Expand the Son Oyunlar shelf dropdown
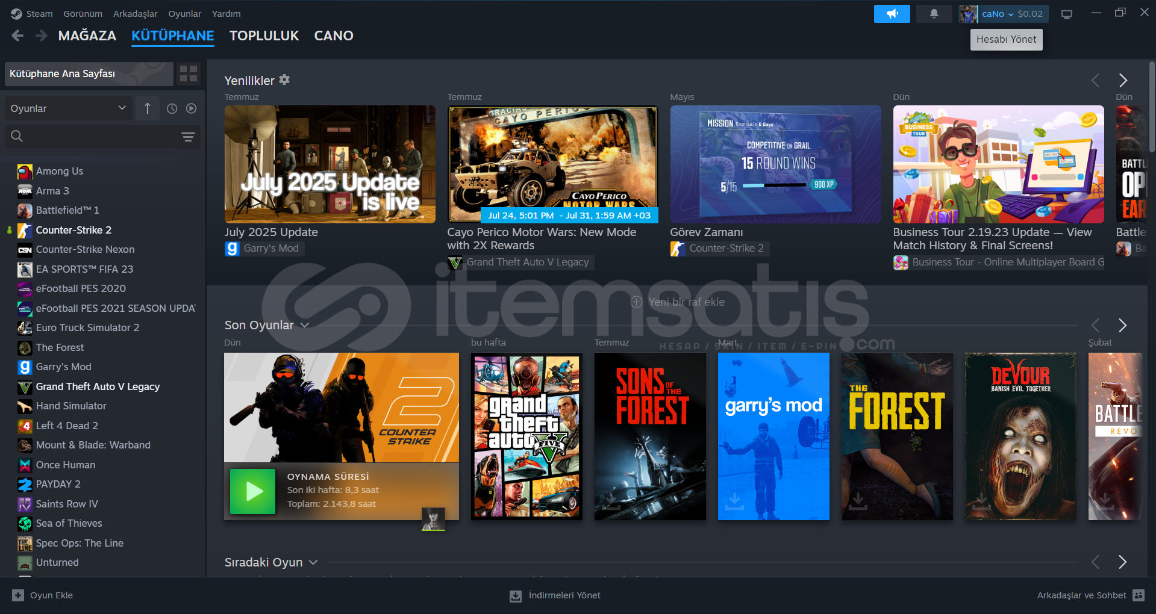1156x614 pixels. (305, 326)
